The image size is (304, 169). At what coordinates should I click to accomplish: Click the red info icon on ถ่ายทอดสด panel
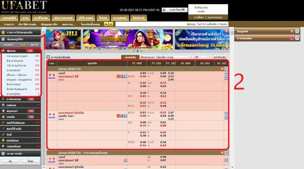(292, 38)
